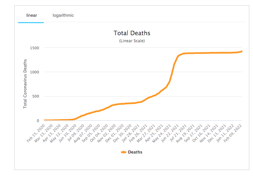Click the orange Deaths legend marker
This screenshot has height=179, width=253.
[124, 152]
